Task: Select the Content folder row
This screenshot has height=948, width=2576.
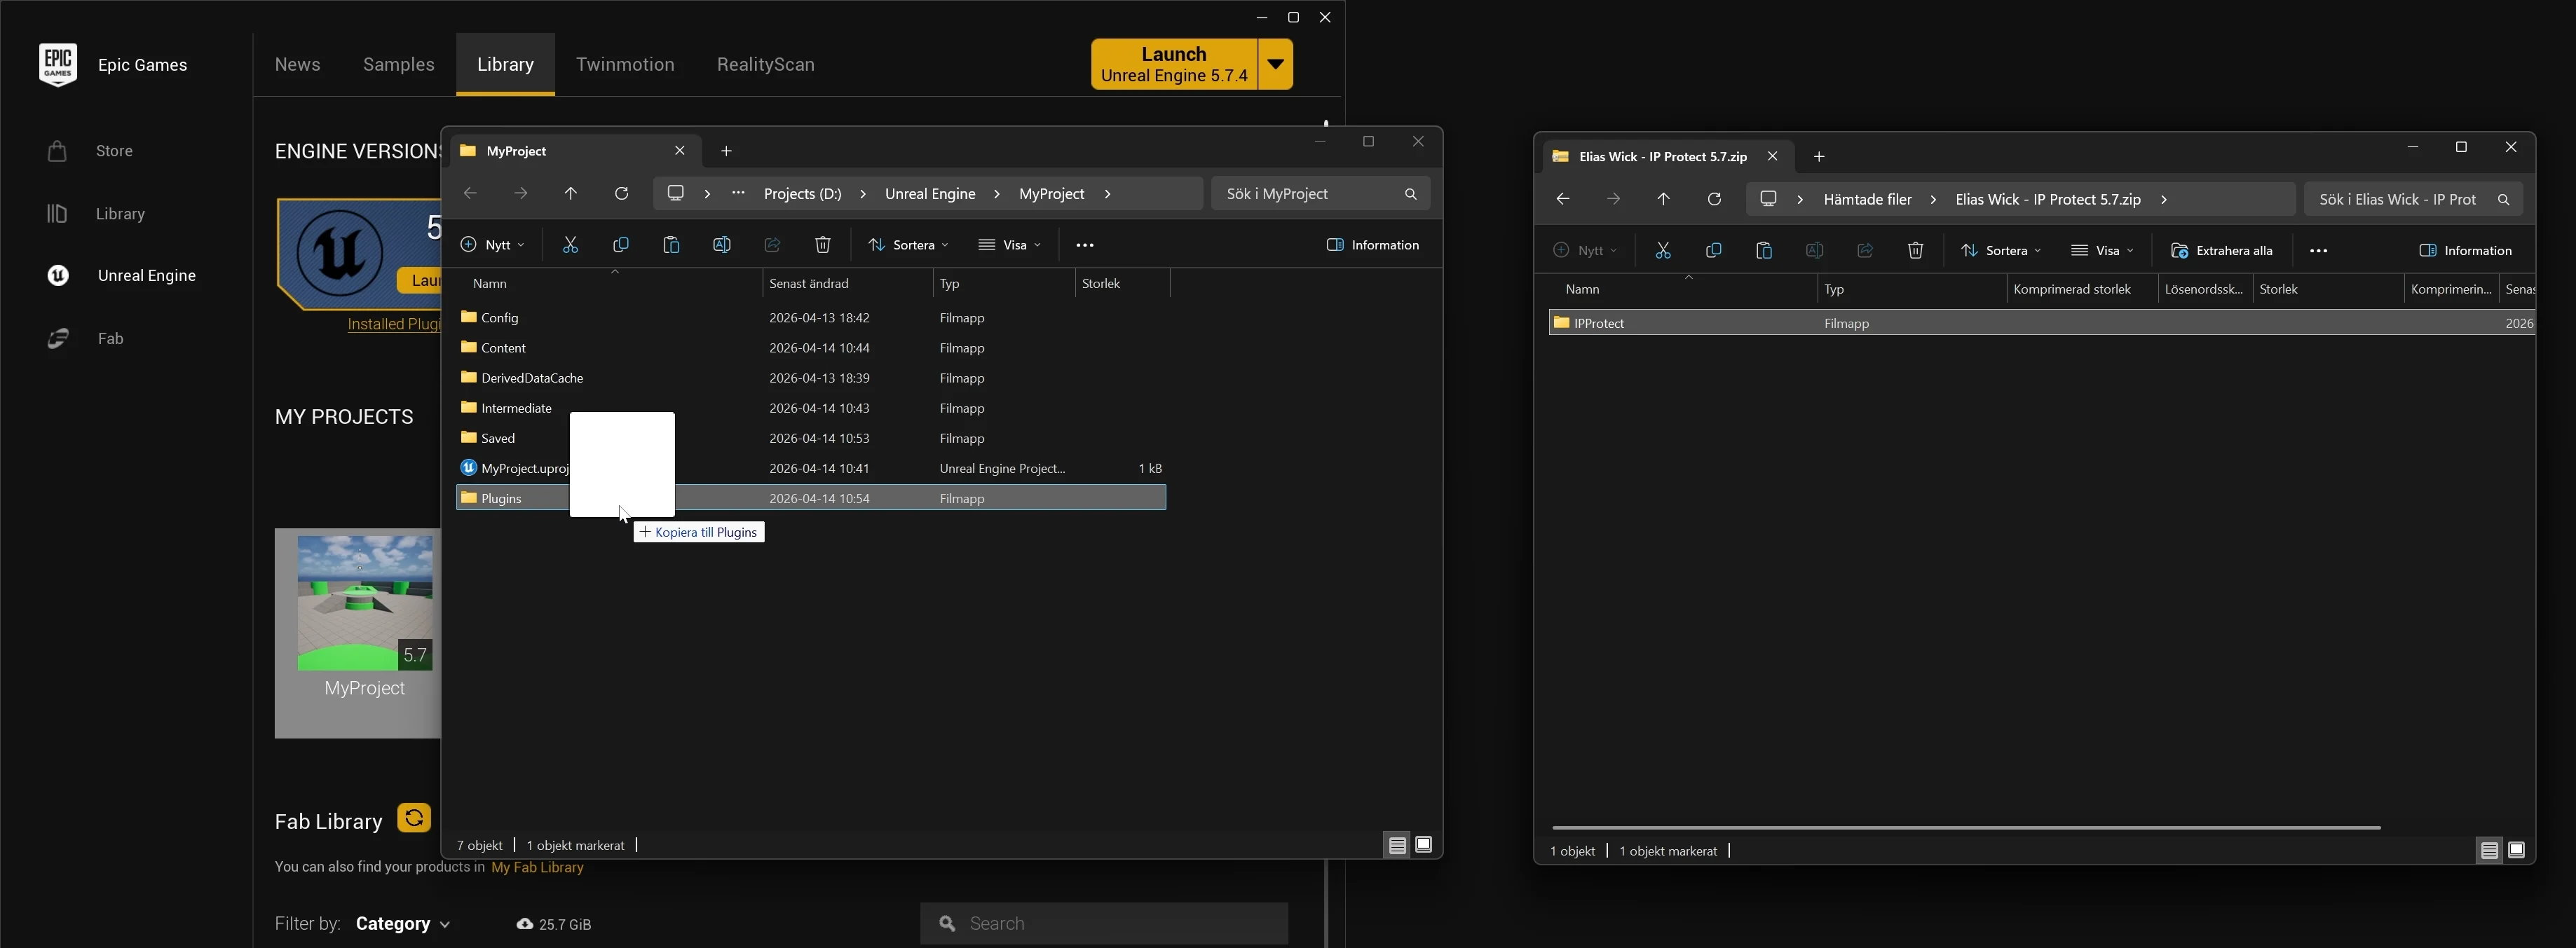Action: tap(811, 348)
